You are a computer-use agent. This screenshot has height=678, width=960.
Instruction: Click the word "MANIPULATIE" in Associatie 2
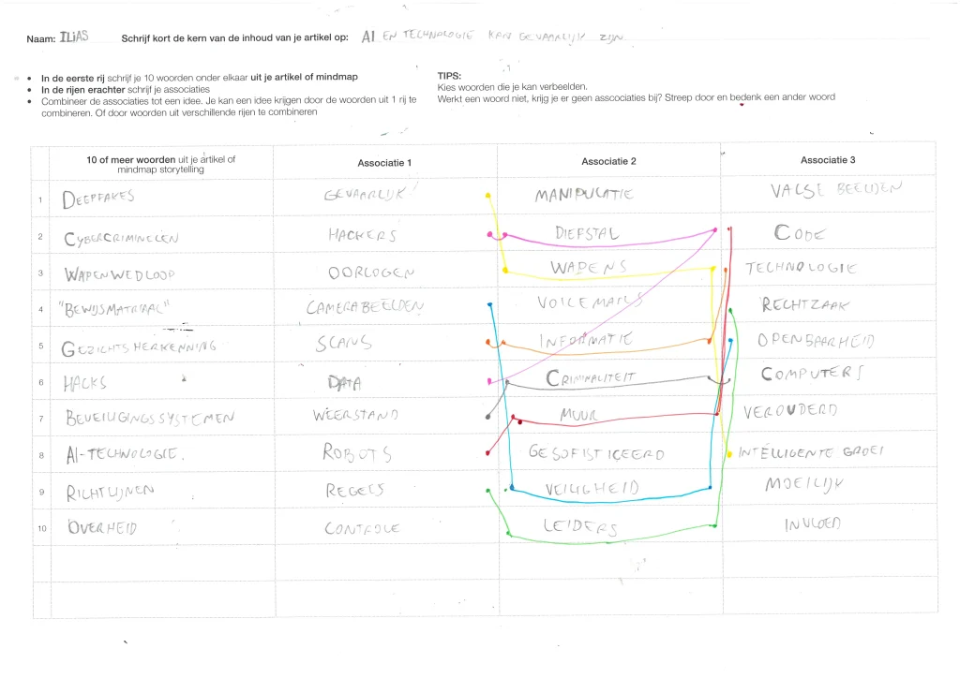pyautogui.click(x=584, y=195)
